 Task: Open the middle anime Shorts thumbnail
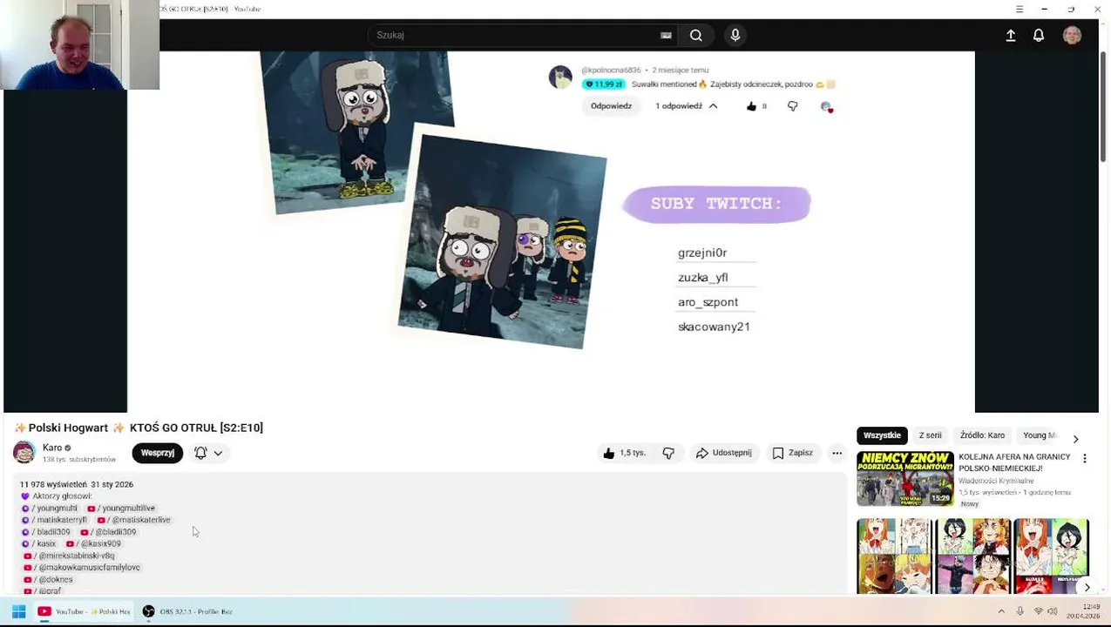[972, 556]
